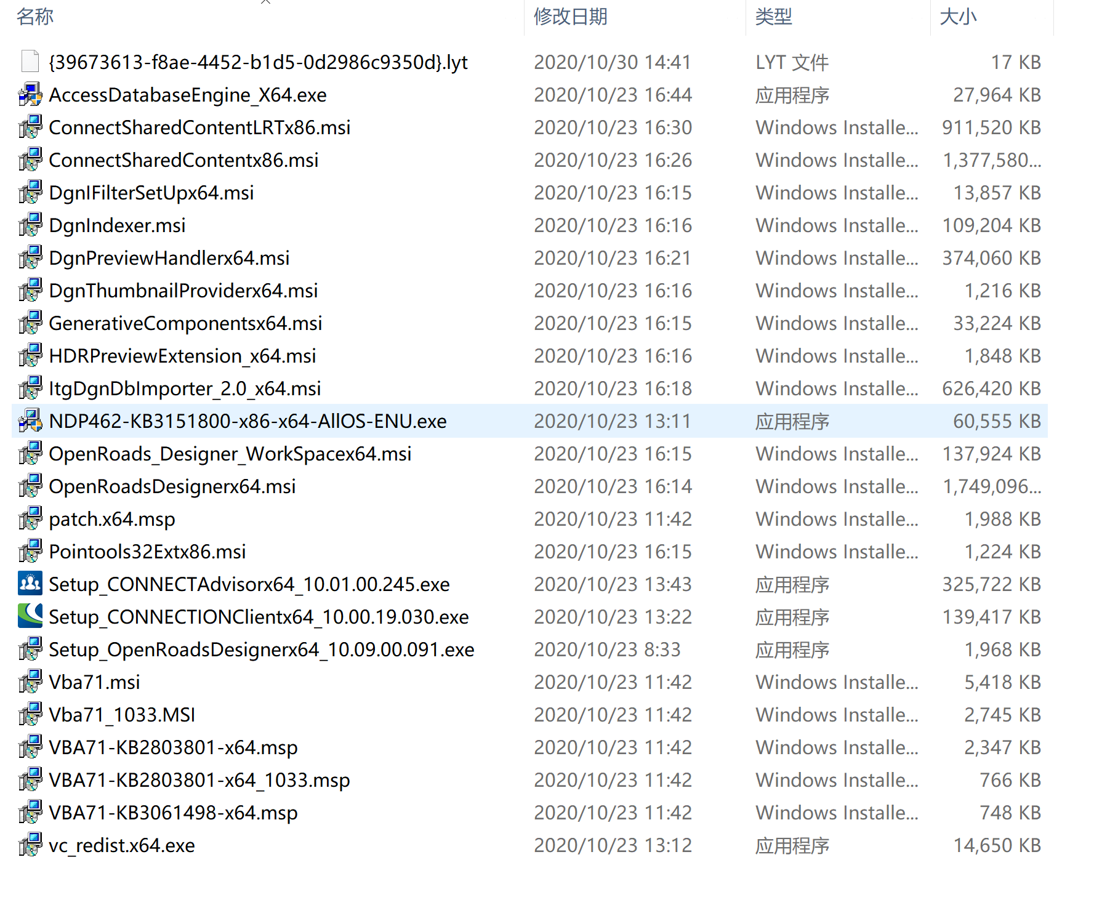Sort files by the 大小 column header
Screen dimensions: 1102x921
tap(959, 17)
